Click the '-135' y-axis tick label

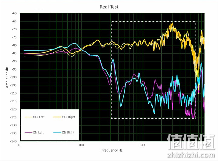(14, 133)
